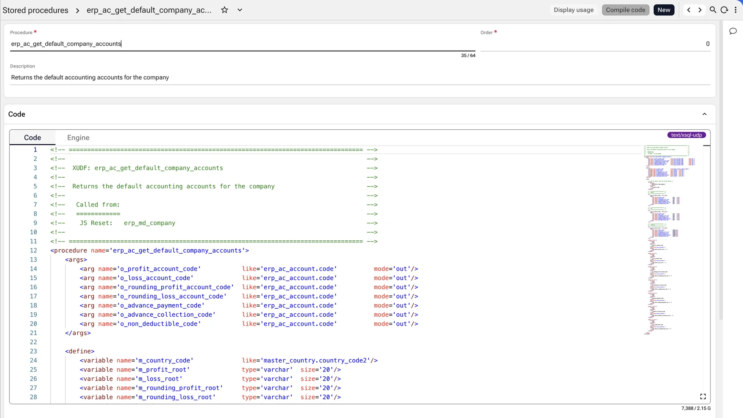Viewport: 743px width, 418px height.
Task: Click 'o_advance_collection_code' argument text
Action: click(166, 314)
